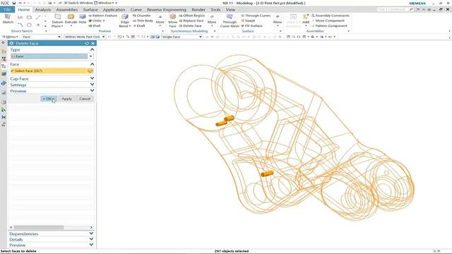
Task: Switch to the Analysis tab
Action: pyautogui.click(x=42, y=9)
